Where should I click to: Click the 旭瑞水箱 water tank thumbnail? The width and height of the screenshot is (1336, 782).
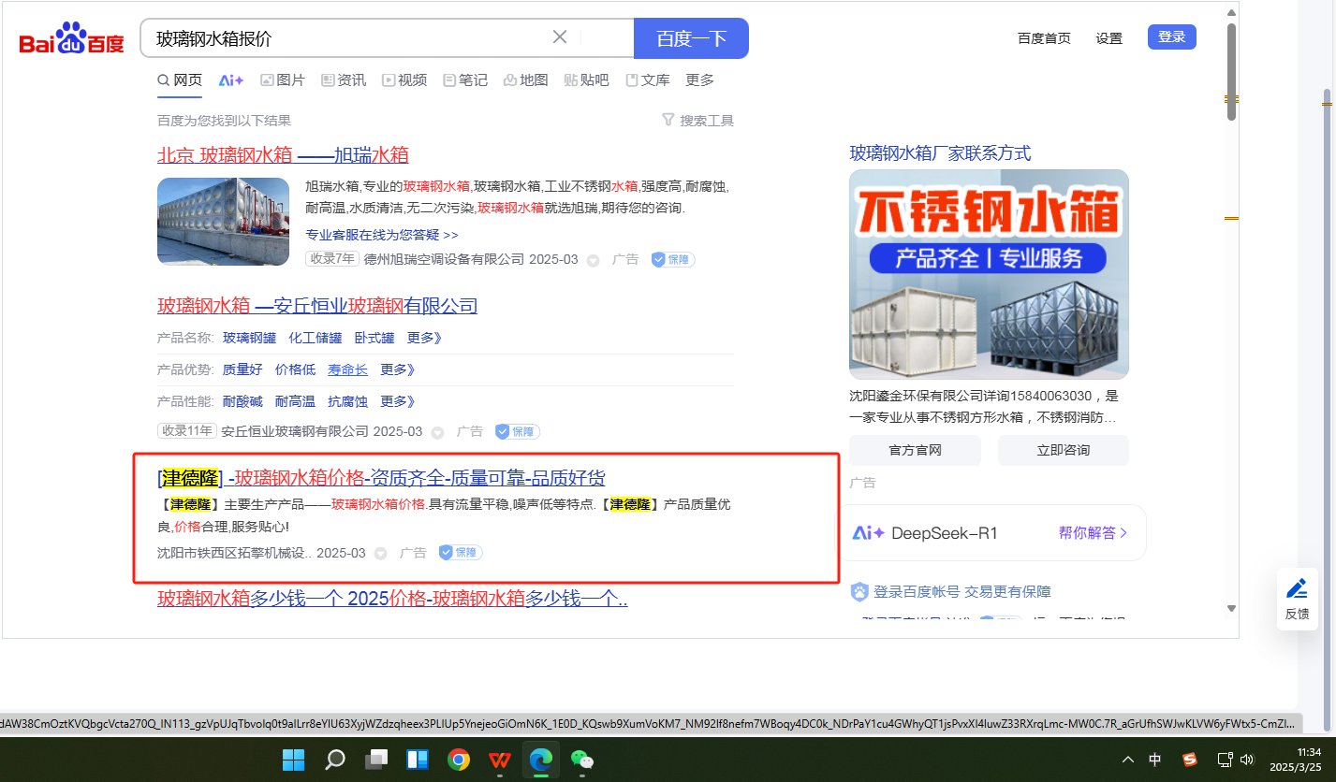(x=223, y=222)
